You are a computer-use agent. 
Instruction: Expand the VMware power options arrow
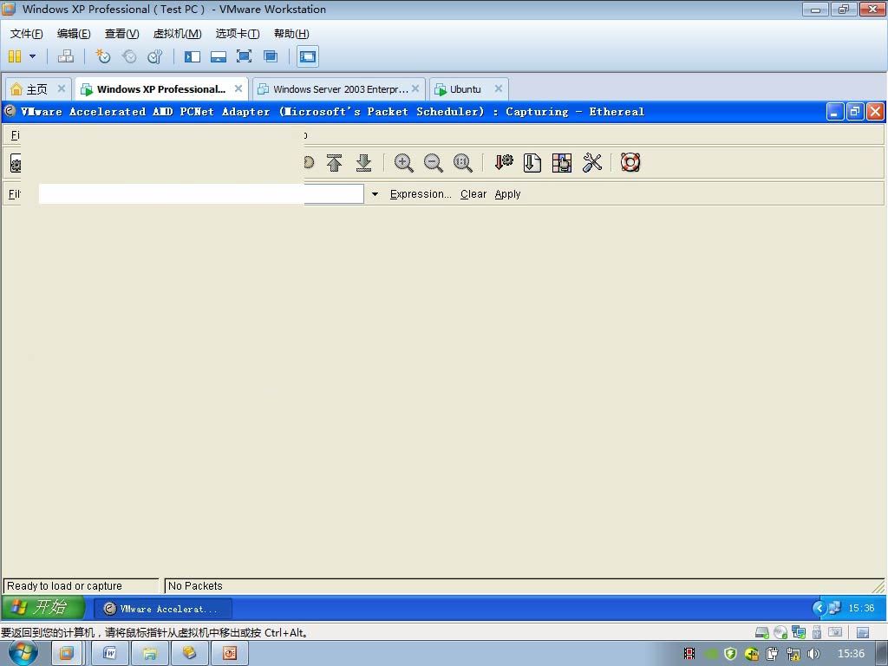pos(32,56)
